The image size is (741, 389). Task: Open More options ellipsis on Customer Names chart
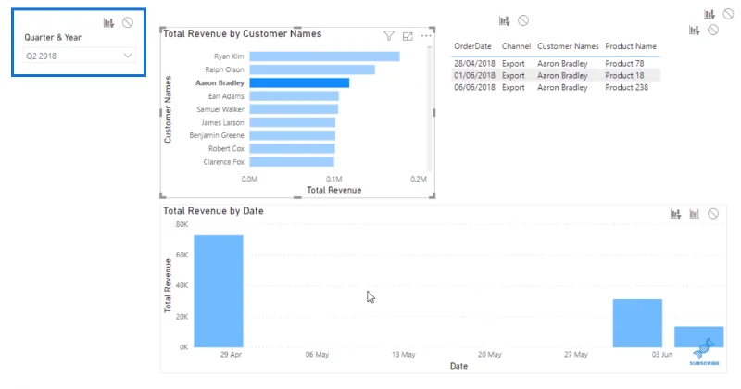pyautogui.click(x=426, y=36)
